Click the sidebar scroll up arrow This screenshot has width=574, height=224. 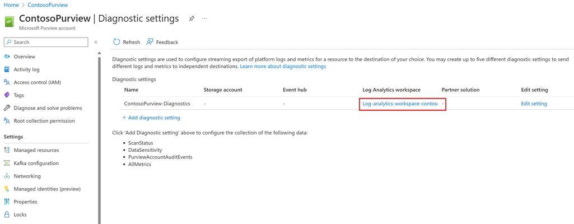pos(99,53)
